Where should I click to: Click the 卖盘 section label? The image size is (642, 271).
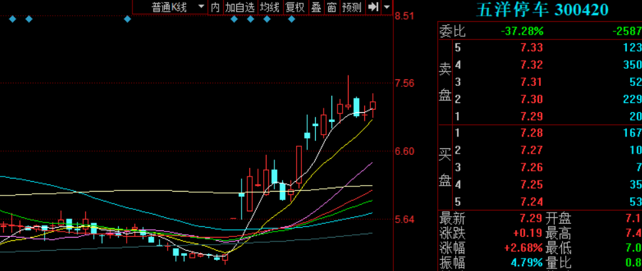(x=445, y=82)
